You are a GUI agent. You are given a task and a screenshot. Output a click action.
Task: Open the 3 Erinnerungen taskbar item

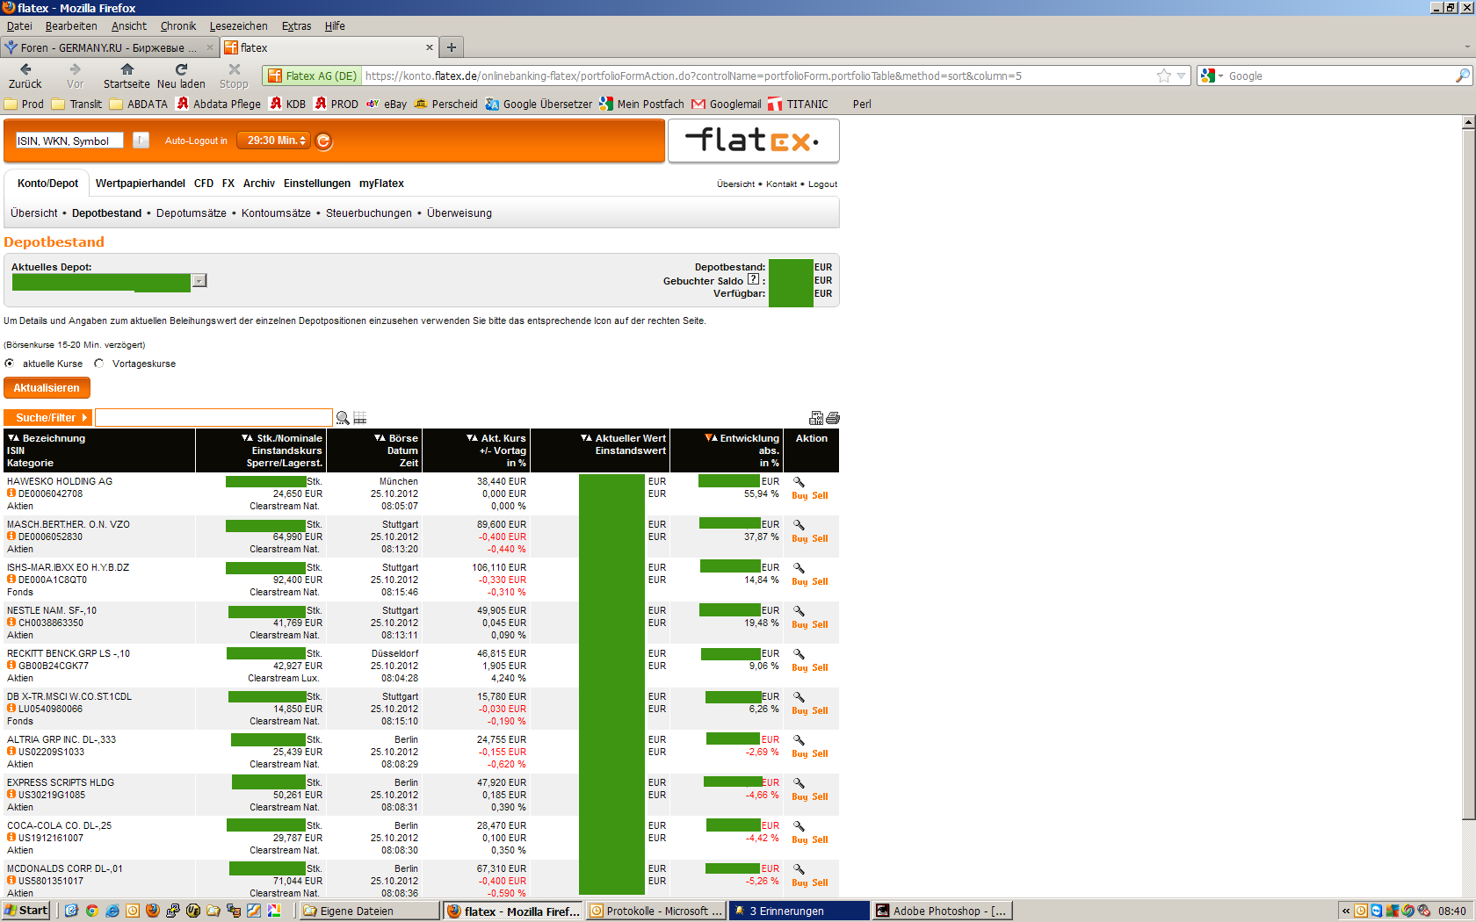pos(799,911)
